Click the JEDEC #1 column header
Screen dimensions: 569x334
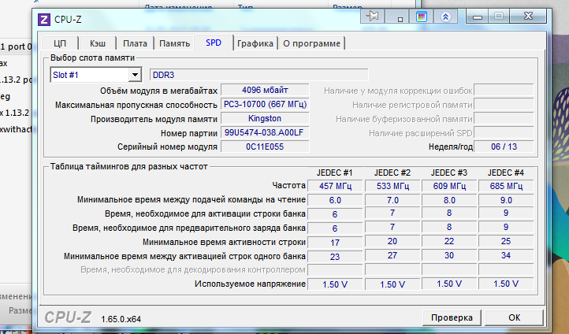(x=335, y=173)
